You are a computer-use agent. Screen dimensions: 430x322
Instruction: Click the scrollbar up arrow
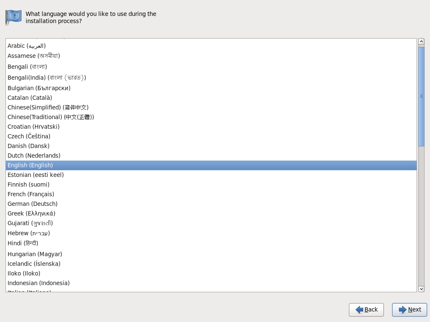pyautogui.click(x=421, y=41)
